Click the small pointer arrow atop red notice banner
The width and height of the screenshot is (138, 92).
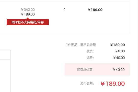click(28, 18)
